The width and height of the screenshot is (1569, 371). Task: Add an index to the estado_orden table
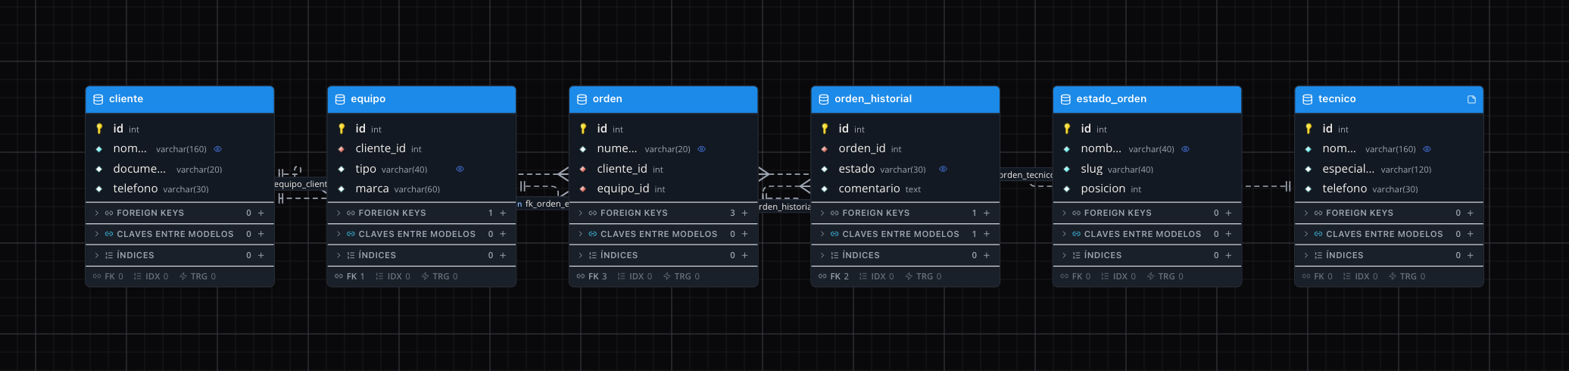[x=1228, y=256]
